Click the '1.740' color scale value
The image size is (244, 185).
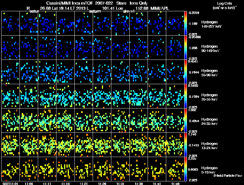192,134
